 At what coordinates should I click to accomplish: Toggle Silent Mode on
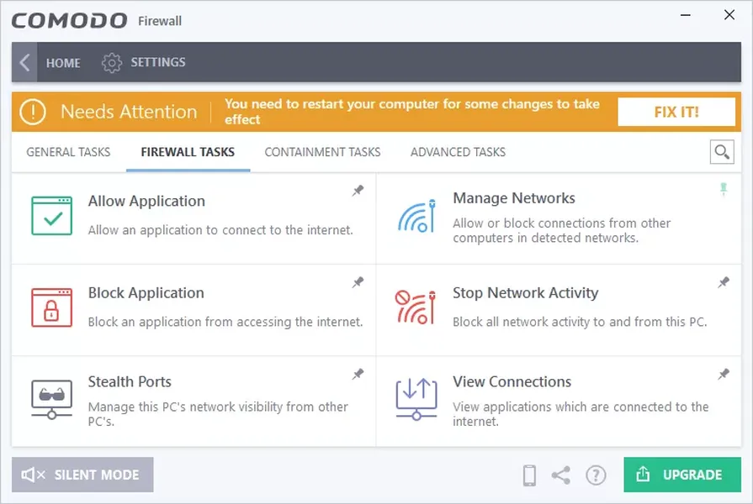[x=82, y=475]
